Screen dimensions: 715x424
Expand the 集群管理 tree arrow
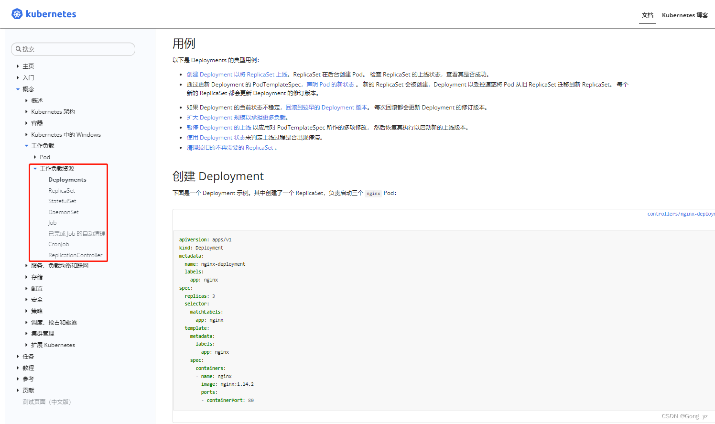click(26, 334)
